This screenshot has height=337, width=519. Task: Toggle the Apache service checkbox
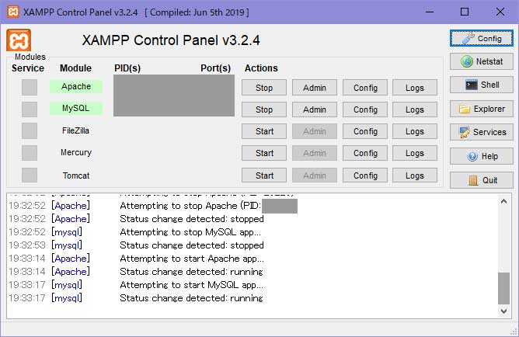tap(30, 88)
